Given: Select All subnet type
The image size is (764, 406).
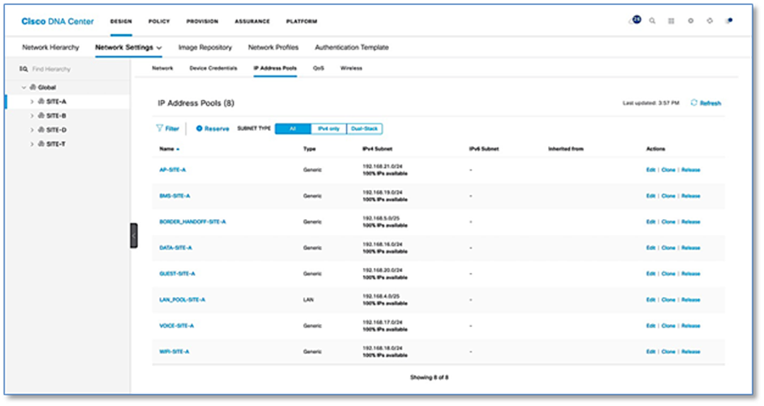Looking at the screenshot, I should click(x=293, y=128).
